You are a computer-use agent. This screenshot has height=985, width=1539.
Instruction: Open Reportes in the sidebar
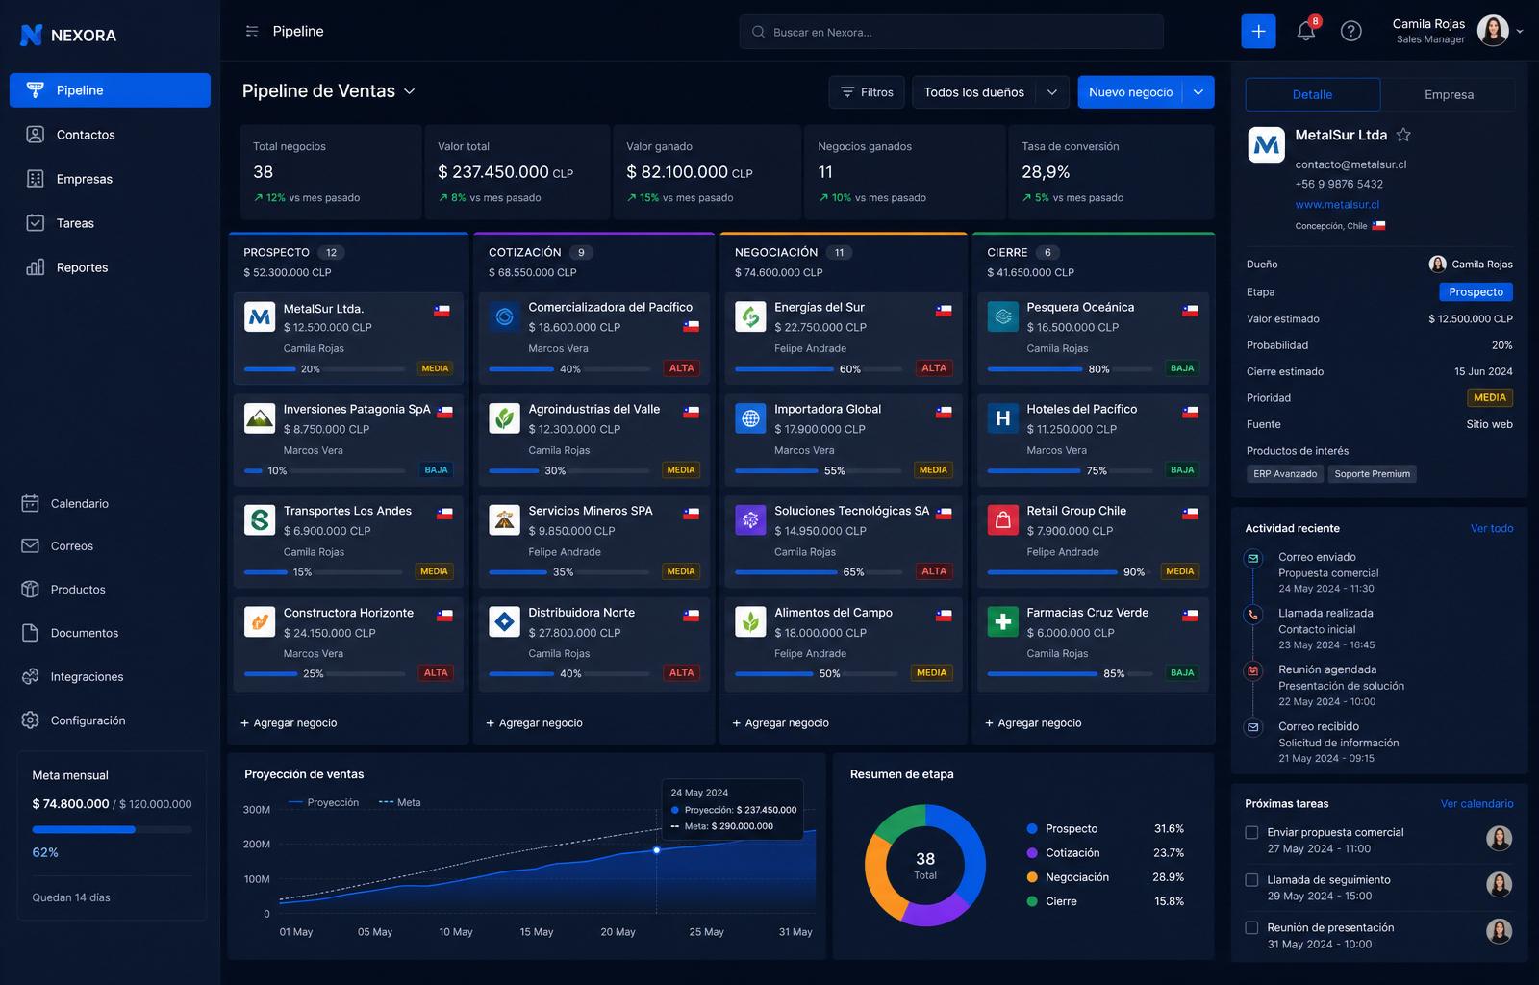click(110, 267)
